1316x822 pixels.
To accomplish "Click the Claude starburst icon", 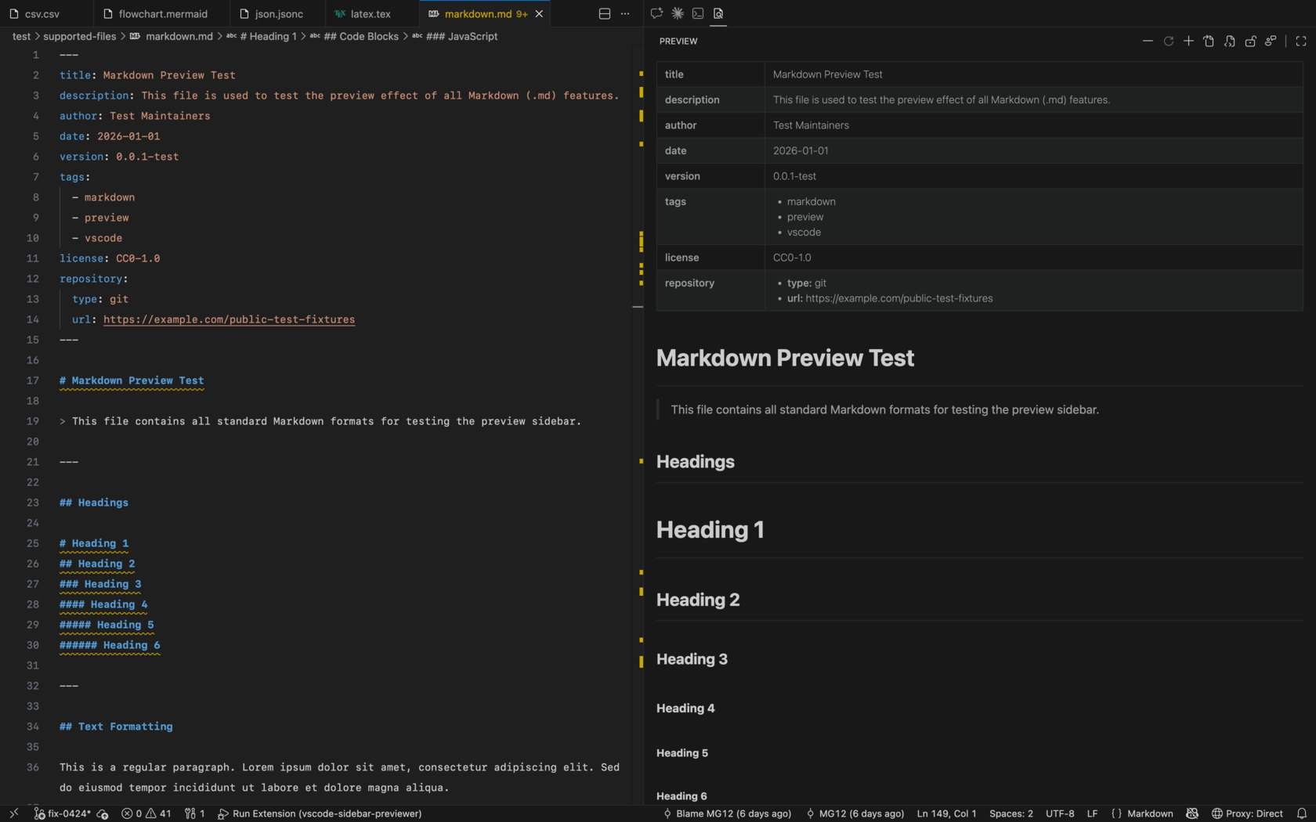I will coord(678,13).
